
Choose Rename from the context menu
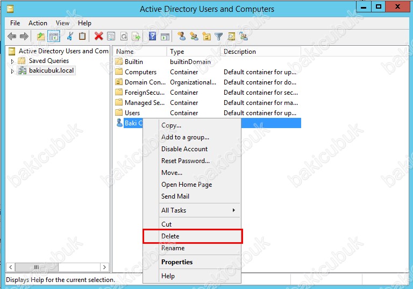(192, 248)
